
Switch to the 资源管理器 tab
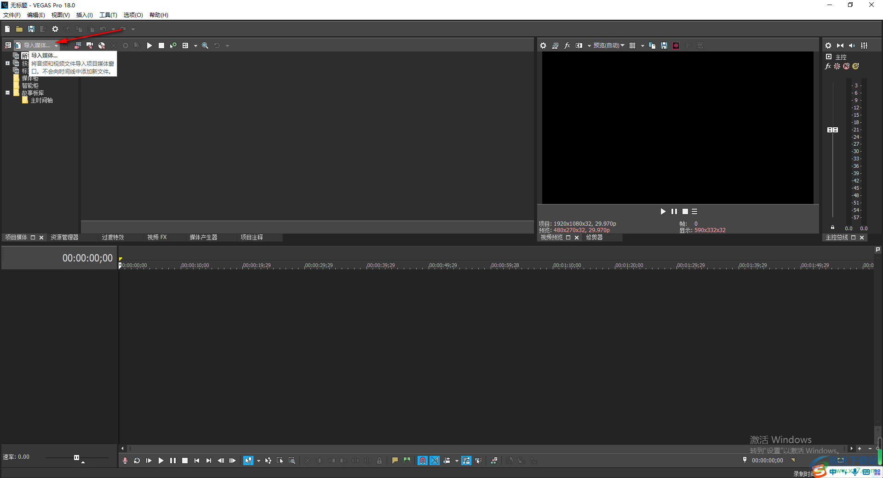[64, 238]
